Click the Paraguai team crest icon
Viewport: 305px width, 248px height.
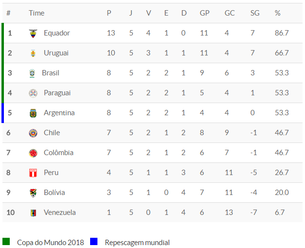click(x=33, y=93)
